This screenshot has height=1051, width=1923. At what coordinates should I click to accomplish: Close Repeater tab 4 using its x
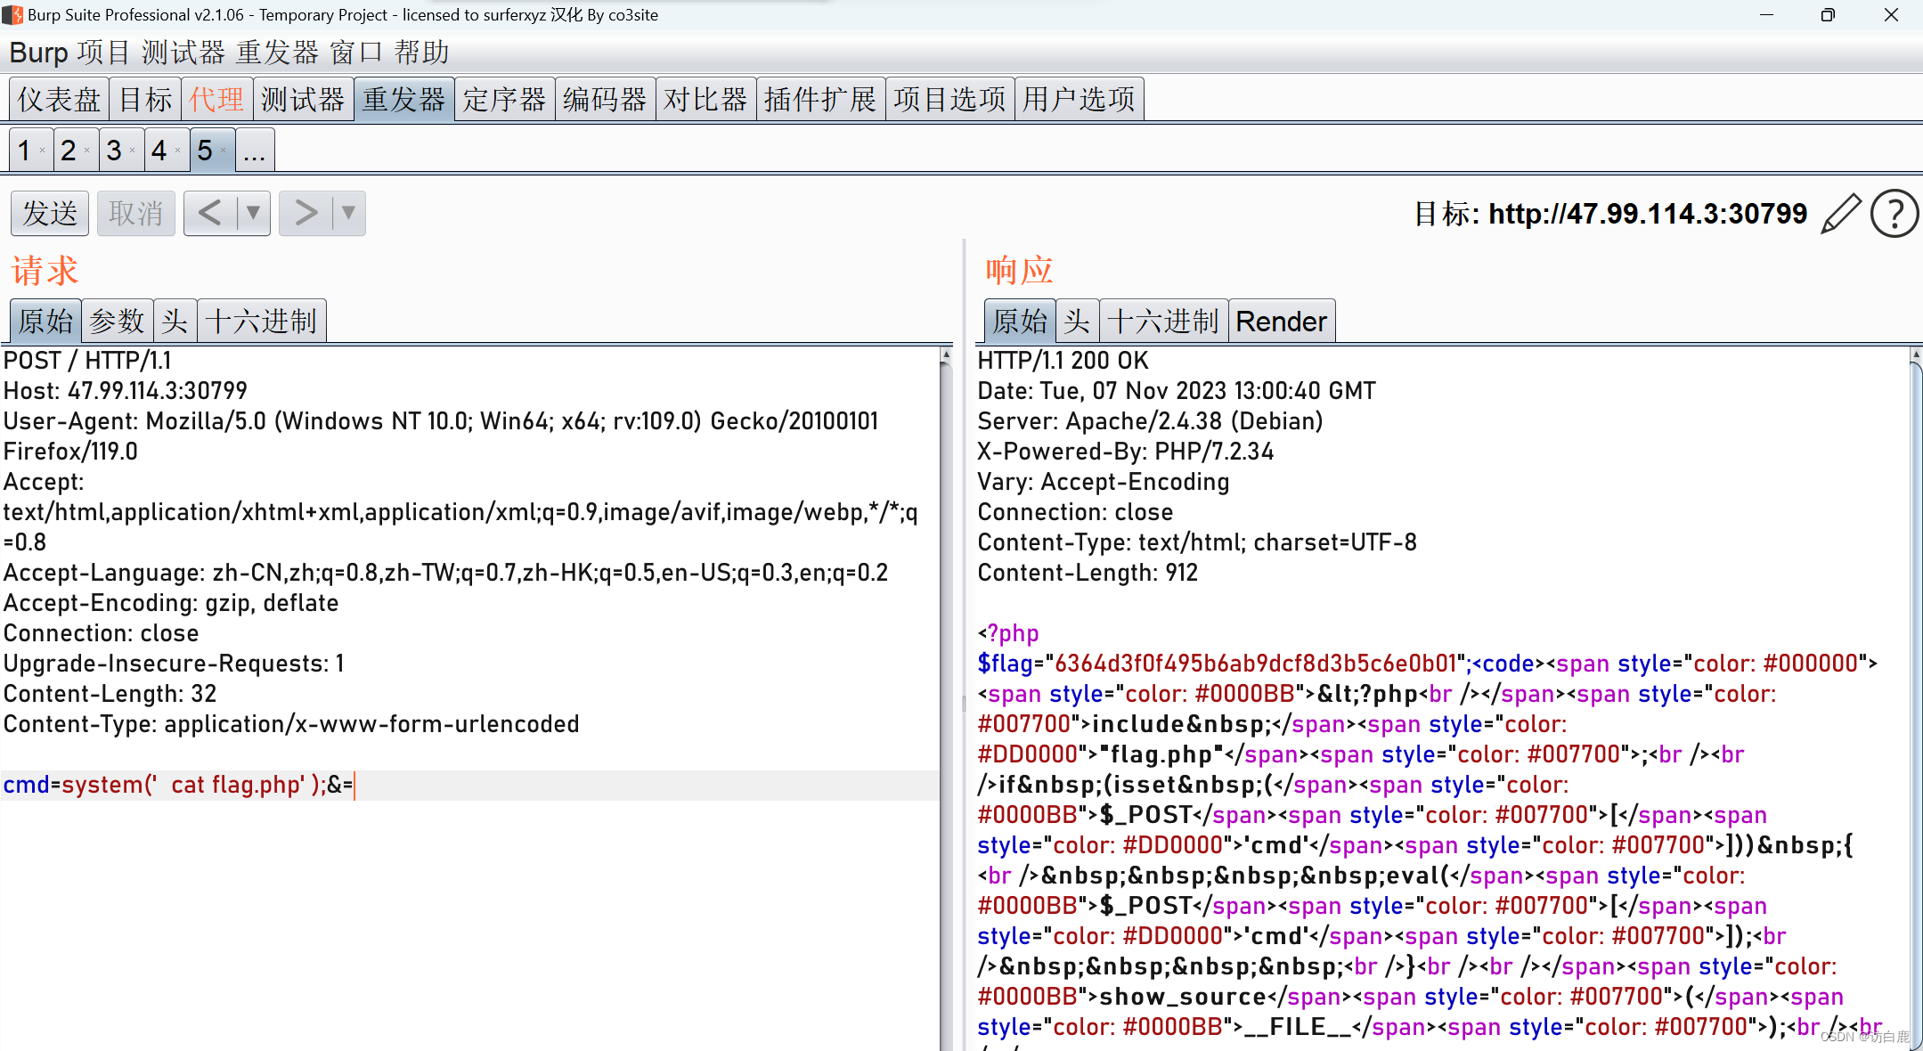point(177,151)
